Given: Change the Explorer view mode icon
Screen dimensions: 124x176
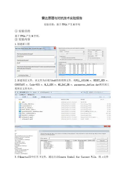Looking at the screenshot, I should (x=100, y=97).
